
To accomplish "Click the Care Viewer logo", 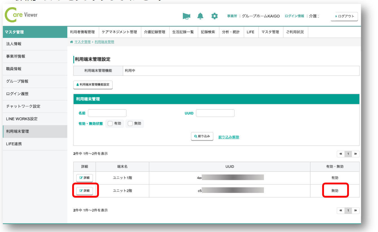I will point(21,15).
